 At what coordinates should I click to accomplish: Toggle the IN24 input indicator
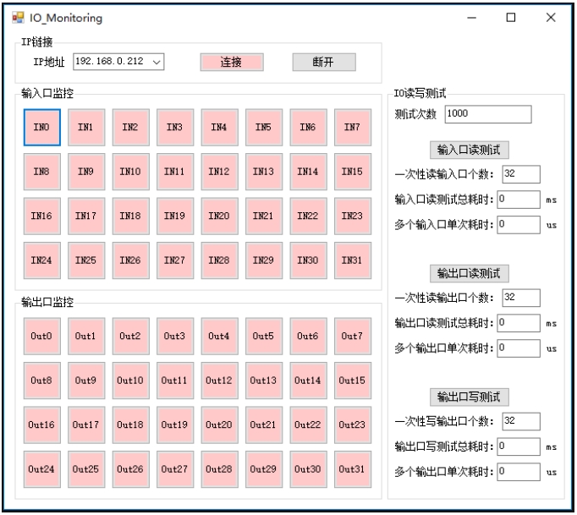[42, 260]
